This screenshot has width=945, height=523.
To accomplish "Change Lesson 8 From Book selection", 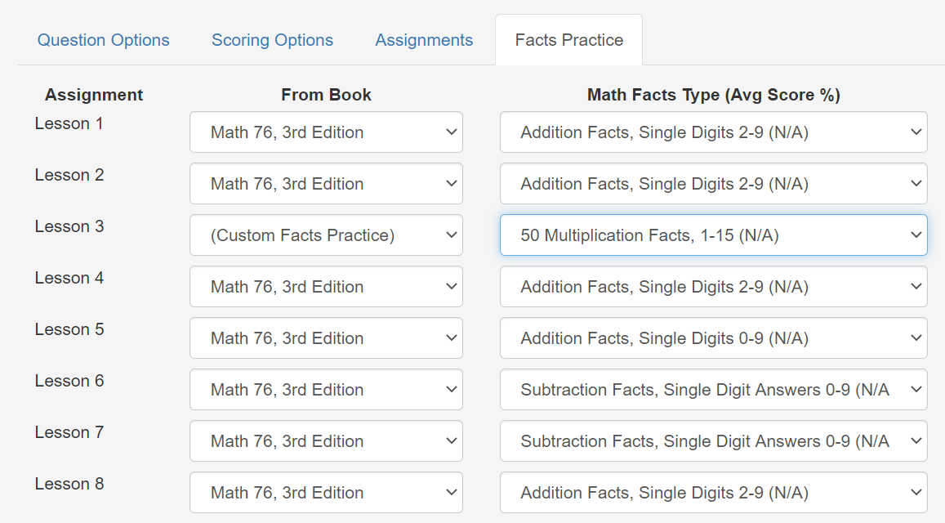I will pos(326,492).
